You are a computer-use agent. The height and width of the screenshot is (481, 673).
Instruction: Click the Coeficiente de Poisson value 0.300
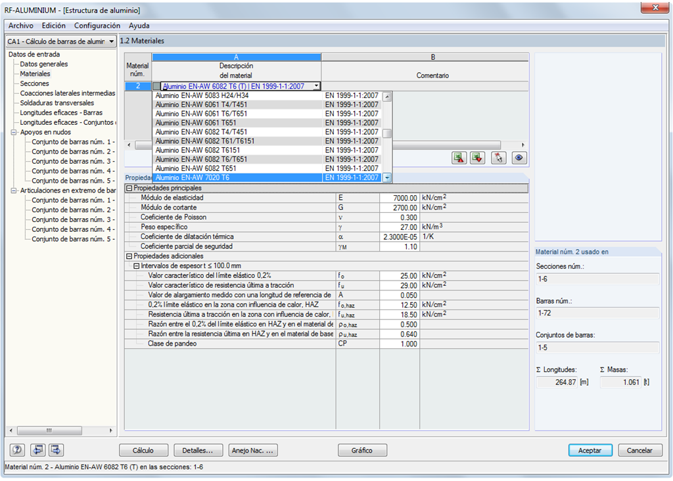[x=400, y=218]
